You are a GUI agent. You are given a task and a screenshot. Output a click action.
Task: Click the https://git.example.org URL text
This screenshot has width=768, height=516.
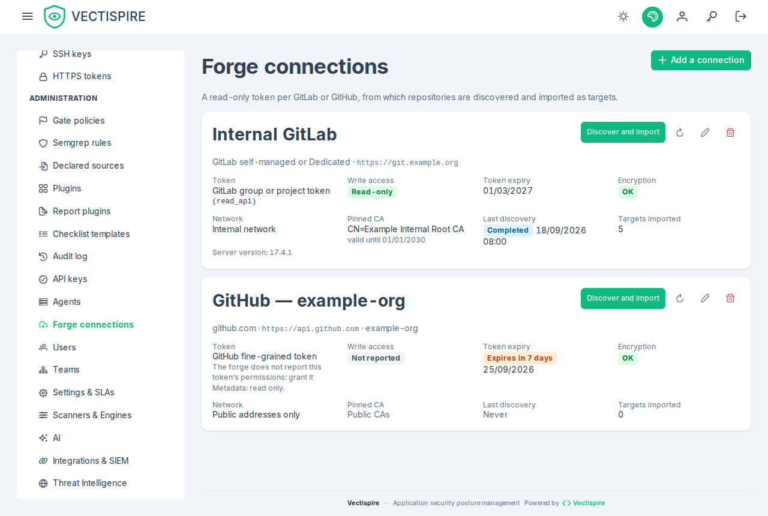click(407, 163)
